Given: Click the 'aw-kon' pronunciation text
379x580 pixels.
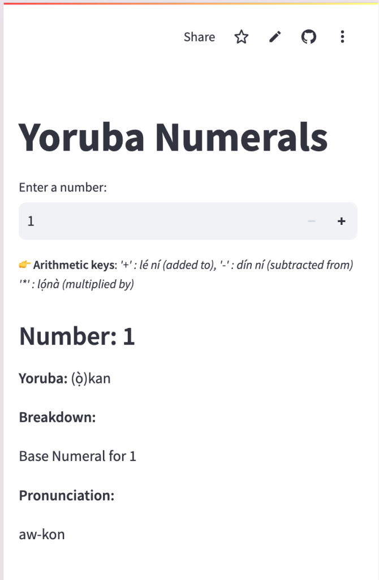Looking at the screenshot, I should coord(42,534).
